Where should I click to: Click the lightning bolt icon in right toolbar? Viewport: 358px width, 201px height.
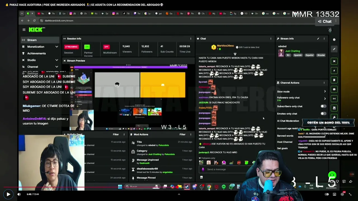334,71
